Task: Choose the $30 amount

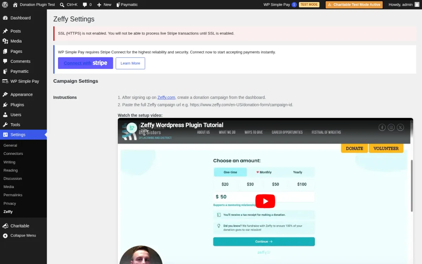Action: click(250, 184)
